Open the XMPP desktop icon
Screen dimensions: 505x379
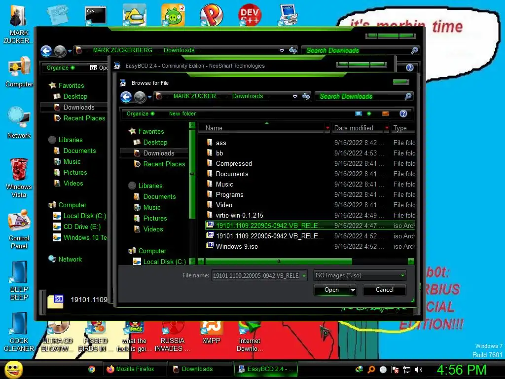(x=211, y=332)
